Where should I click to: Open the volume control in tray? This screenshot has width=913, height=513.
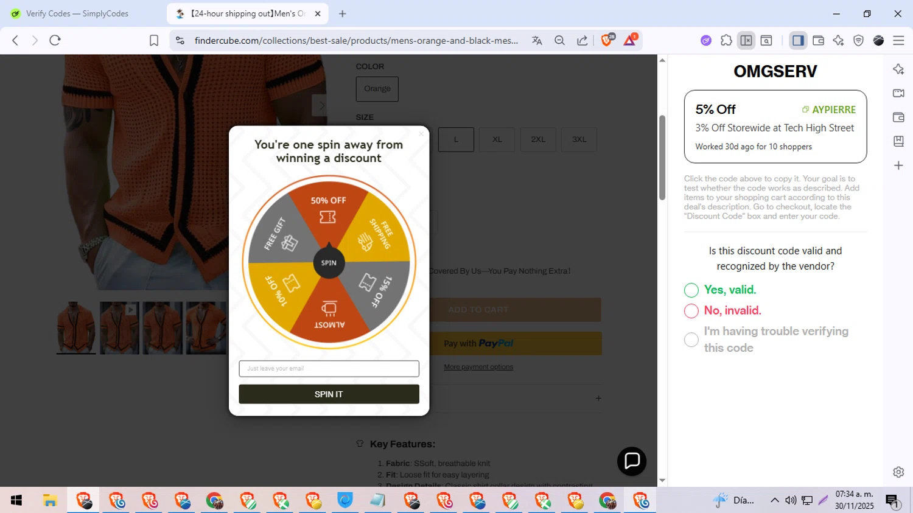pos(791,500)
